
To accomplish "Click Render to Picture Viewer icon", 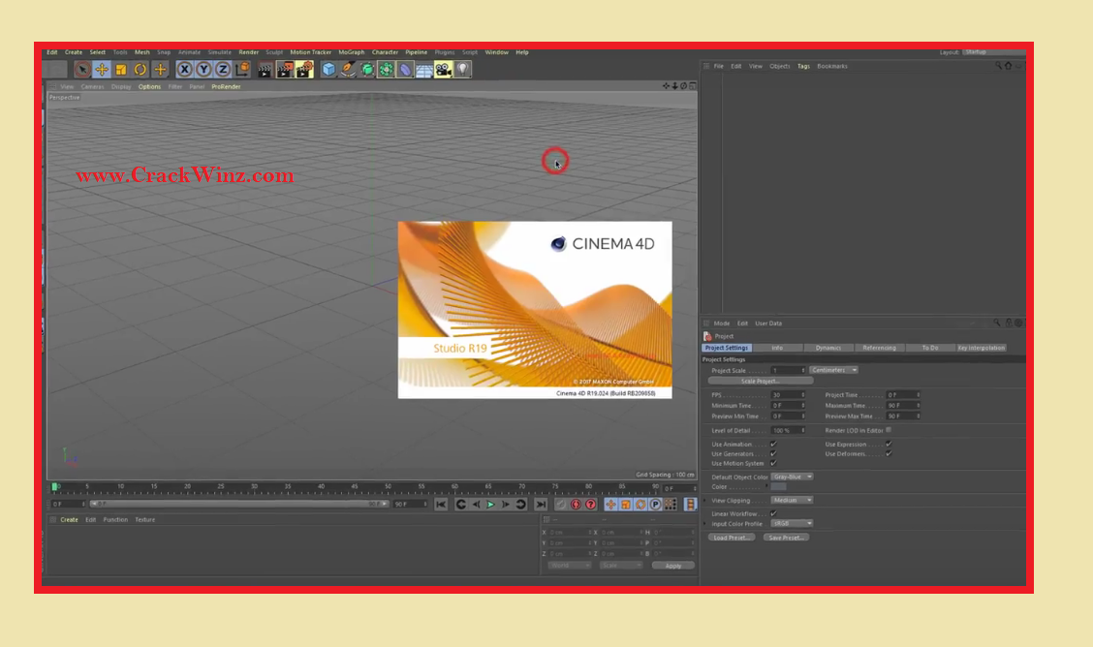I will (285, 69).
